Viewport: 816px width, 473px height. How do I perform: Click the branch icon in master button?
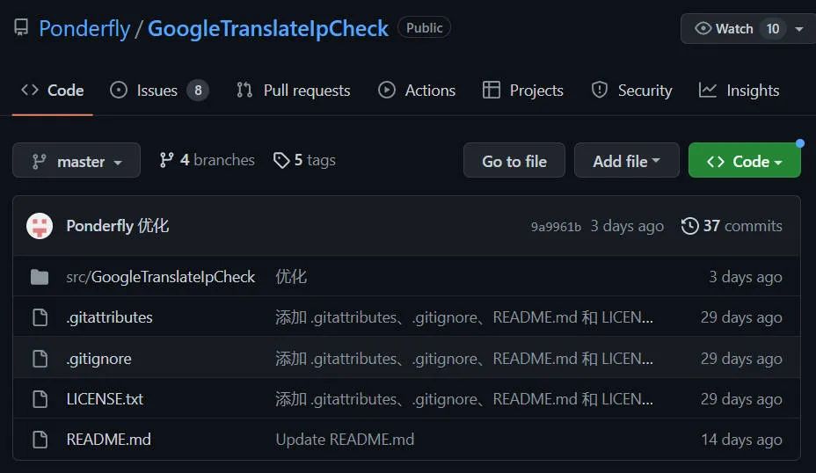point(39,161)
